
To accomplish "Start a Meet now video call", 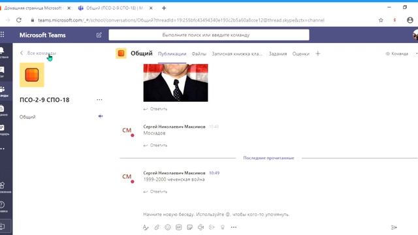I will (x=201, y=227).
